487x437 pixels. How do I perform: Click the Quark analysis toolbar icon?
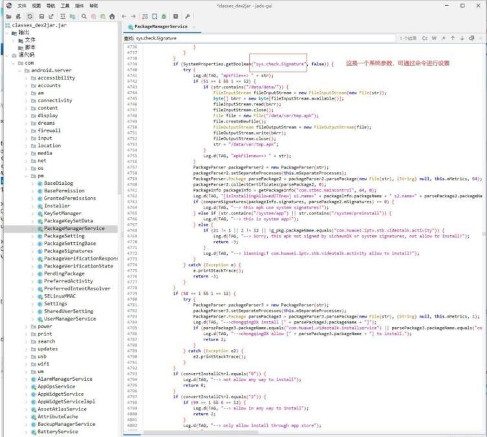155,16
